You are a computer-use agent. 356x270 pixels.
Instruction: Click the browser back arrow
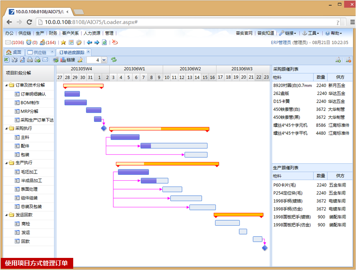tap(9, 22)
